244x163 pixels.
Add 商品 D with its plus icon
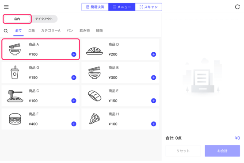[153, 54]
